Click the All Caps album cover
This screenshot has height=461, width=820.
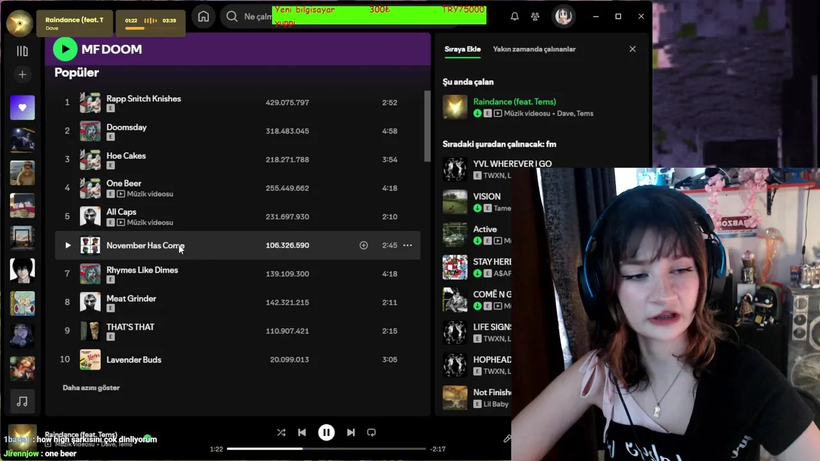(90, 216)
